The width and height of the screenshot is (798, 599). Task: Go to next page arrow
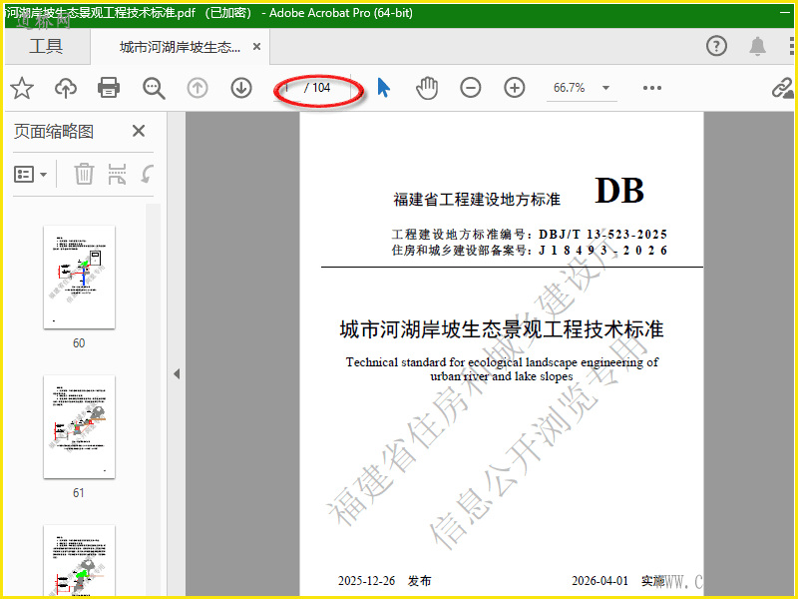(x=241, y=88)
